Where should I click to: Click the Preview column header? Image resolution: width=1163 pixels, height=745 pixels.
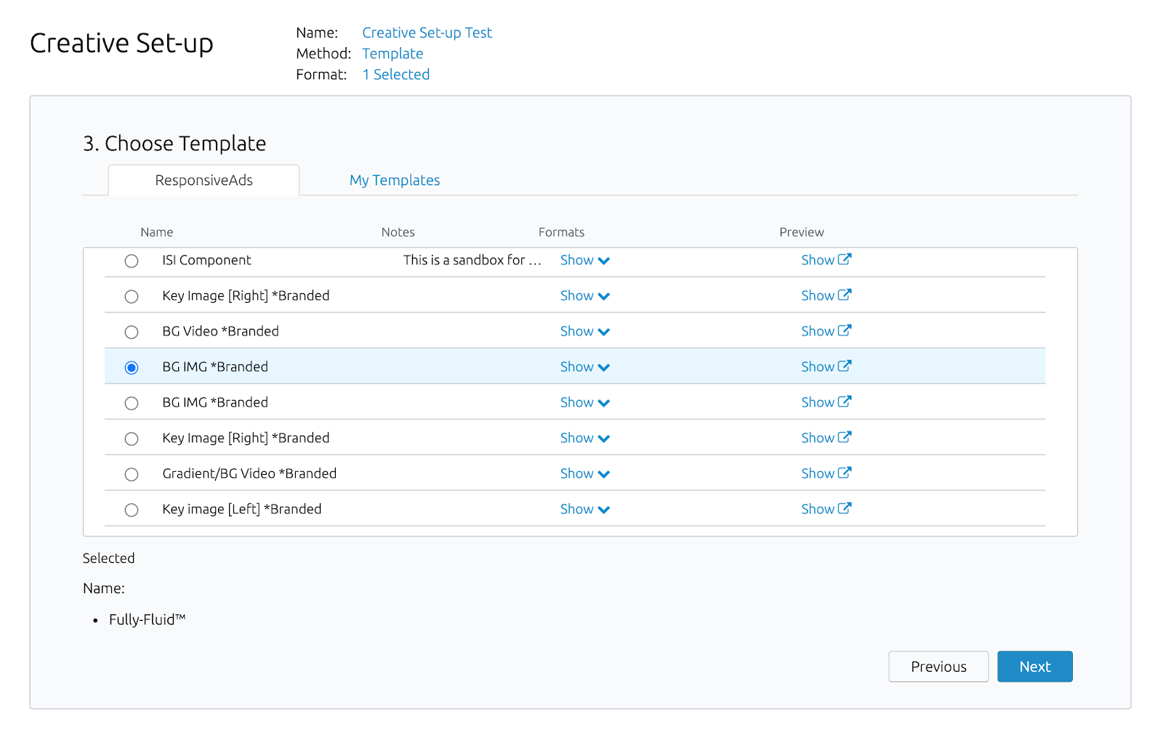point(802,232)
